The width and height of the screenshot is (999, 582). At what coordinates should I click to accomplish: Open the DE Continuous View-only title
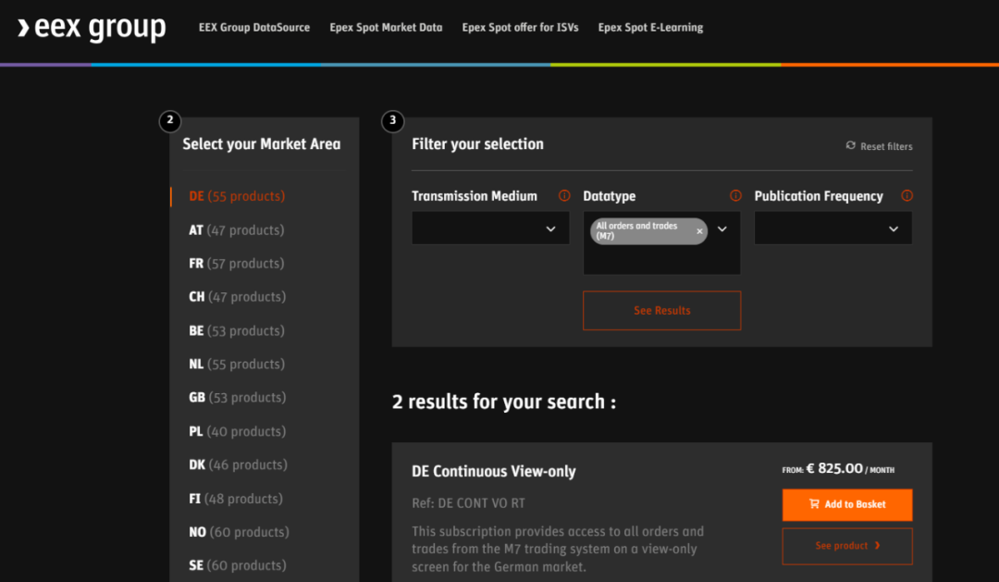coord(493,471)
